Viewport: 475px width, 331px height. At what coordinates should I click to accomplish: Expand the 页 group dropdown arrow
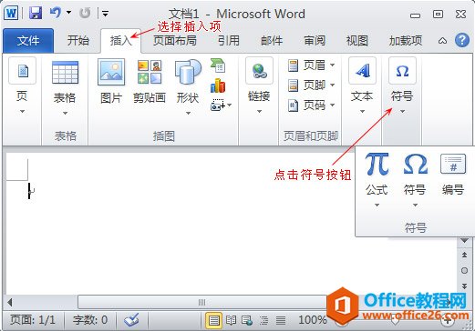click(x=22, y=112)
